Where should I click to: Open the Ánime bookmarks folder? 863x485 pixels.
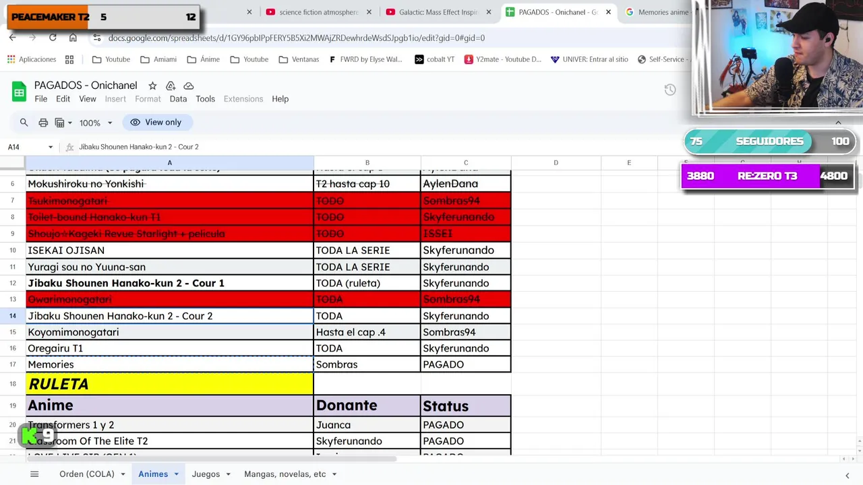point(204,59)
